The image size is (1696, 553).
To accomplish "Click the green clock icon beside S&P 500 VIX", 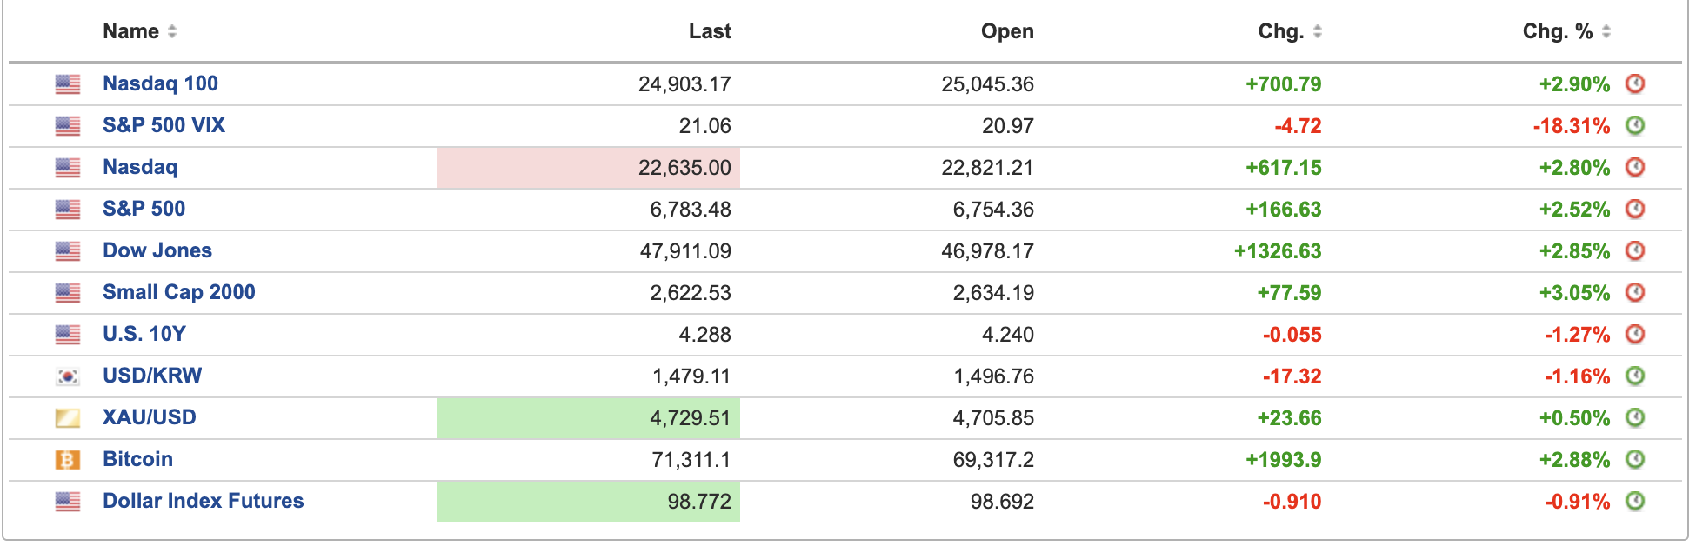I will 1635,126.
